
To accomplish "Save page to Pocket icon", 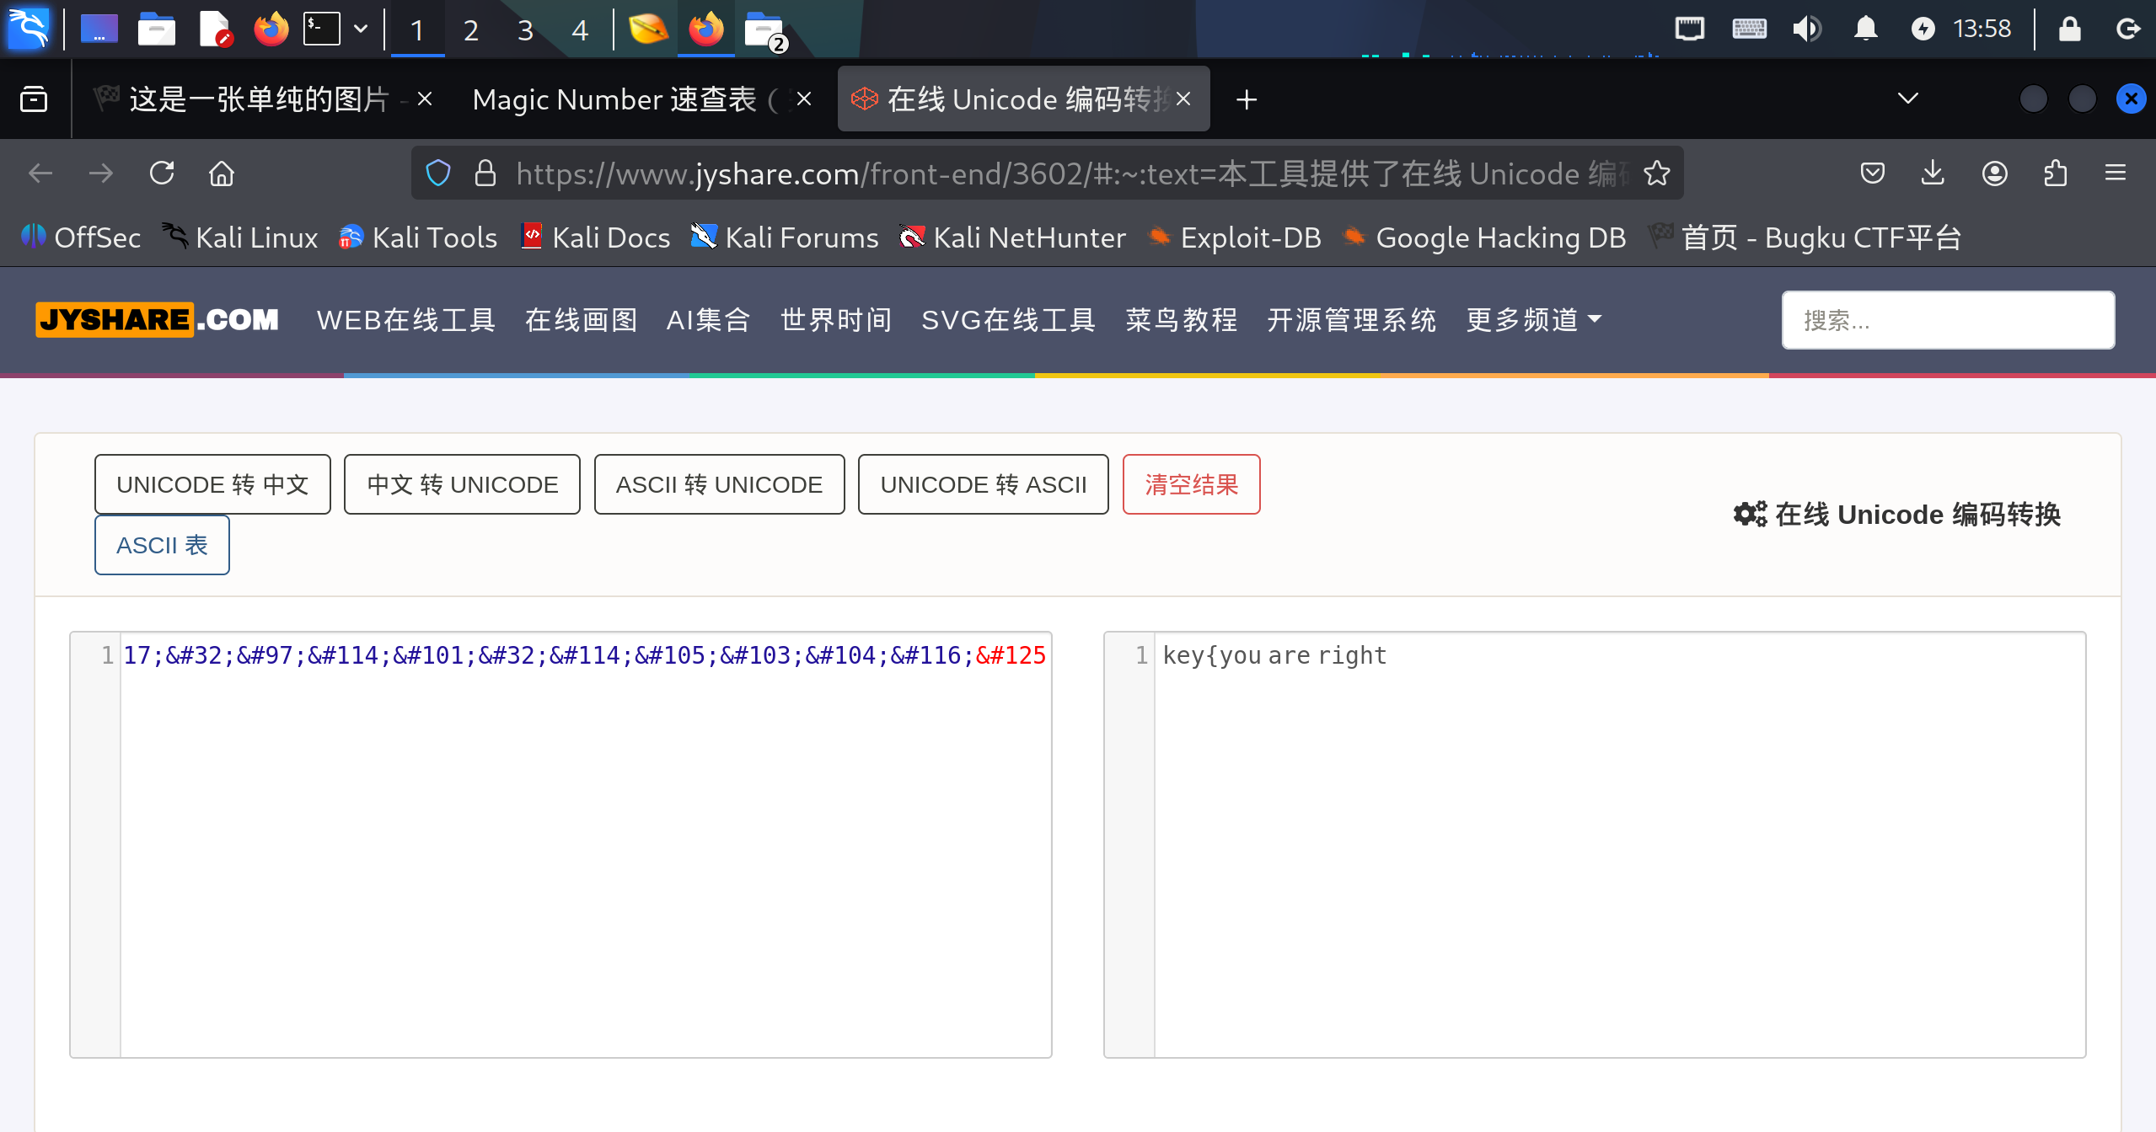I will point(1872,174).
